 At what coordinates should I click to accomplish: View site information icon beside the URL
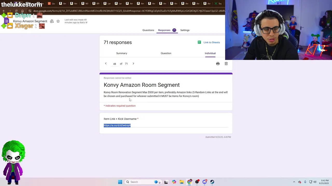30,11
